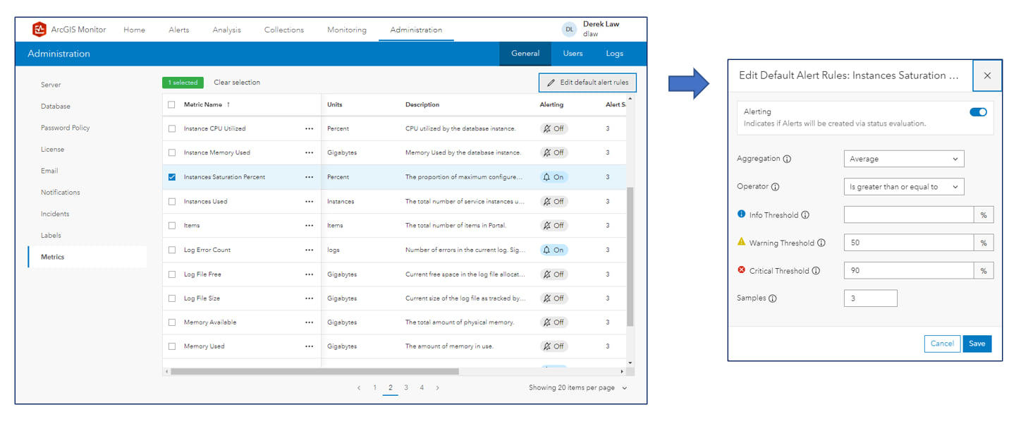1021x424 pixels.
Task: Open options menu for Memory Used
Action: pyautogui.click(x=309, y=346)
